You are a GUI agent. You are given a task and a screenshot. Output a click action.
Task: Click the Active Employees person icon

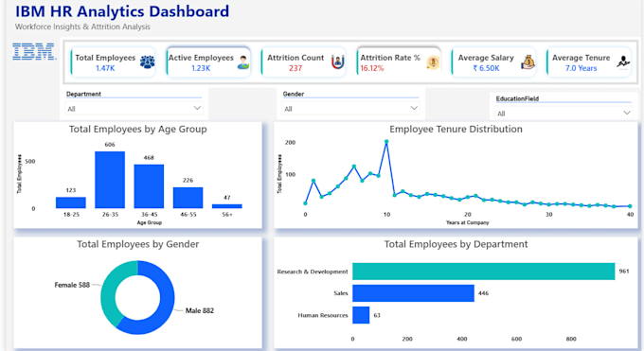click(243, 62)
